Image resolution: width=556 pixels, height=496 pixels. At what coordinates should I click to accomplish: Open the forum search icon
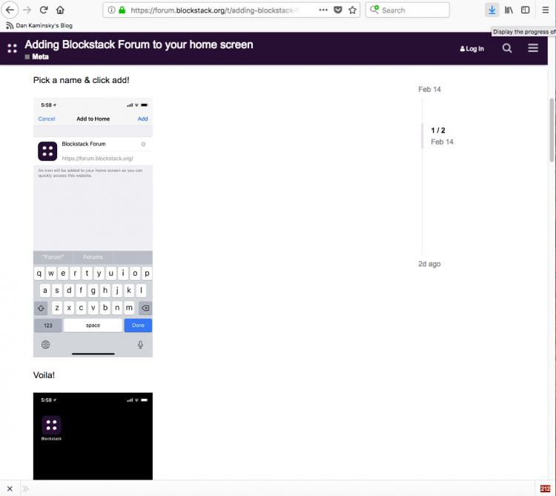pyautogui.click(x=507, y=48)
